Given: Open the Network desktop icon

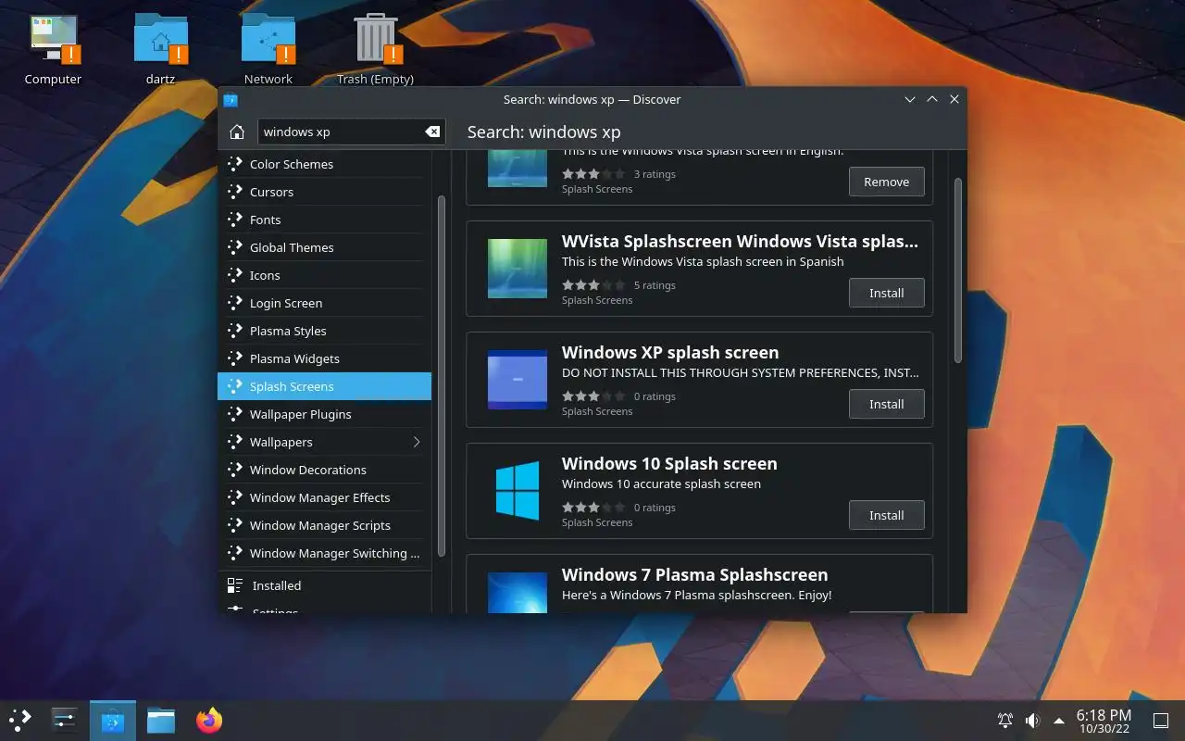Looking at the screenshot, I should [268, 50].
